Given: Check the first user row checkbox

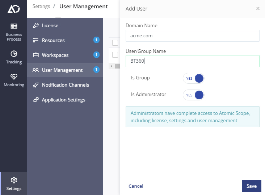Looking at the screenshot, I should pyautogui.click(x=115, y=55).
